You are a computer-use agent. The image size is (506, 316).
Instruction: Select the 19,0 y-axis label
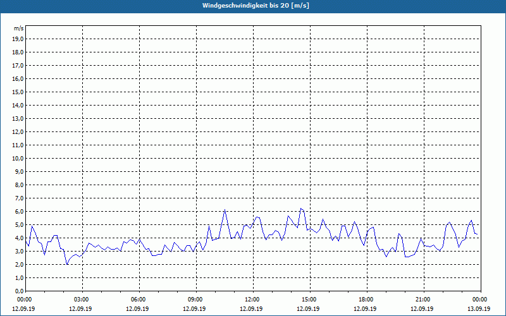point(18,39)
